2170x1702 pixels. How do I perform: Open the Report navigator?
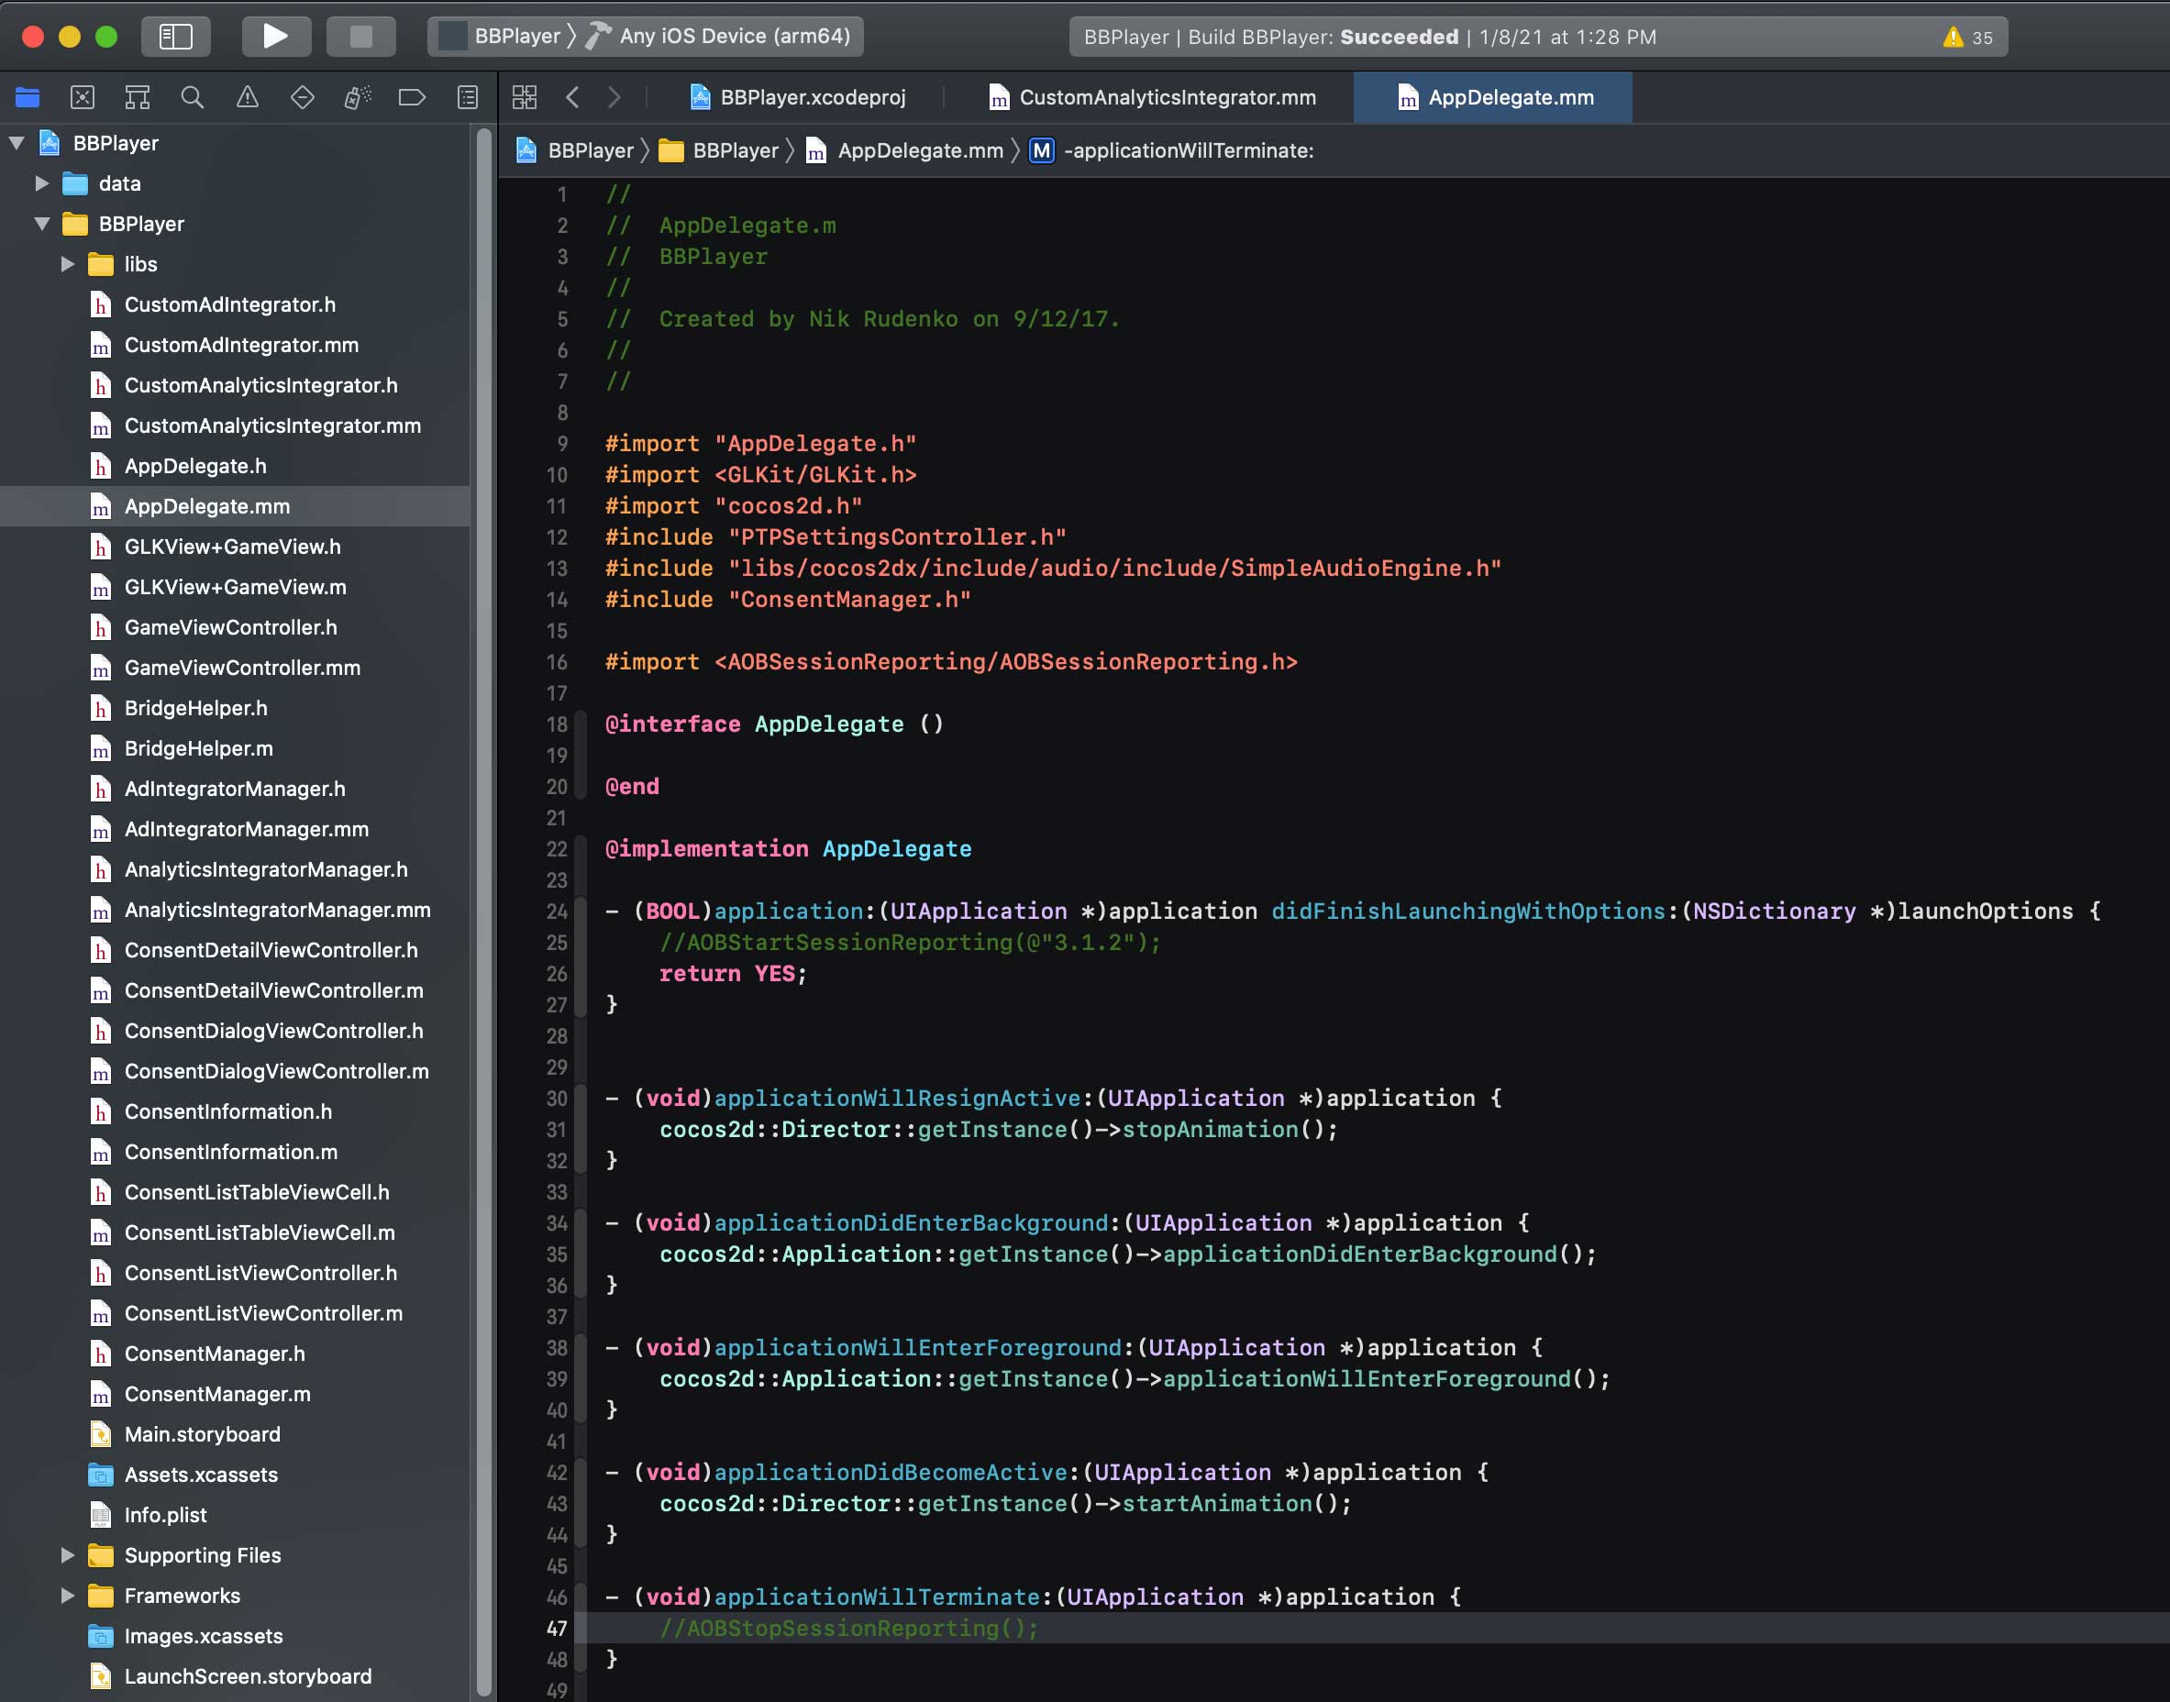[x=468, y=96]
